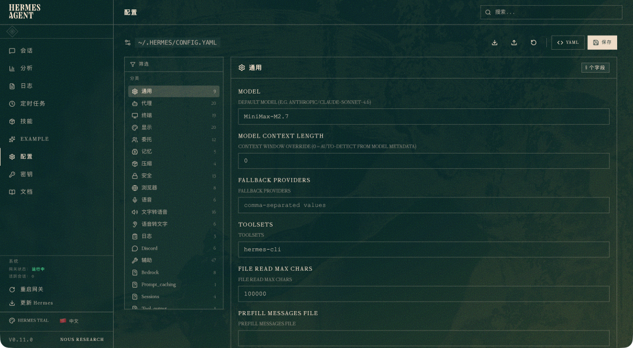This screenshot has width=633, height=348.
Task: Select the 代理 agent category
Action: point(173,103)
